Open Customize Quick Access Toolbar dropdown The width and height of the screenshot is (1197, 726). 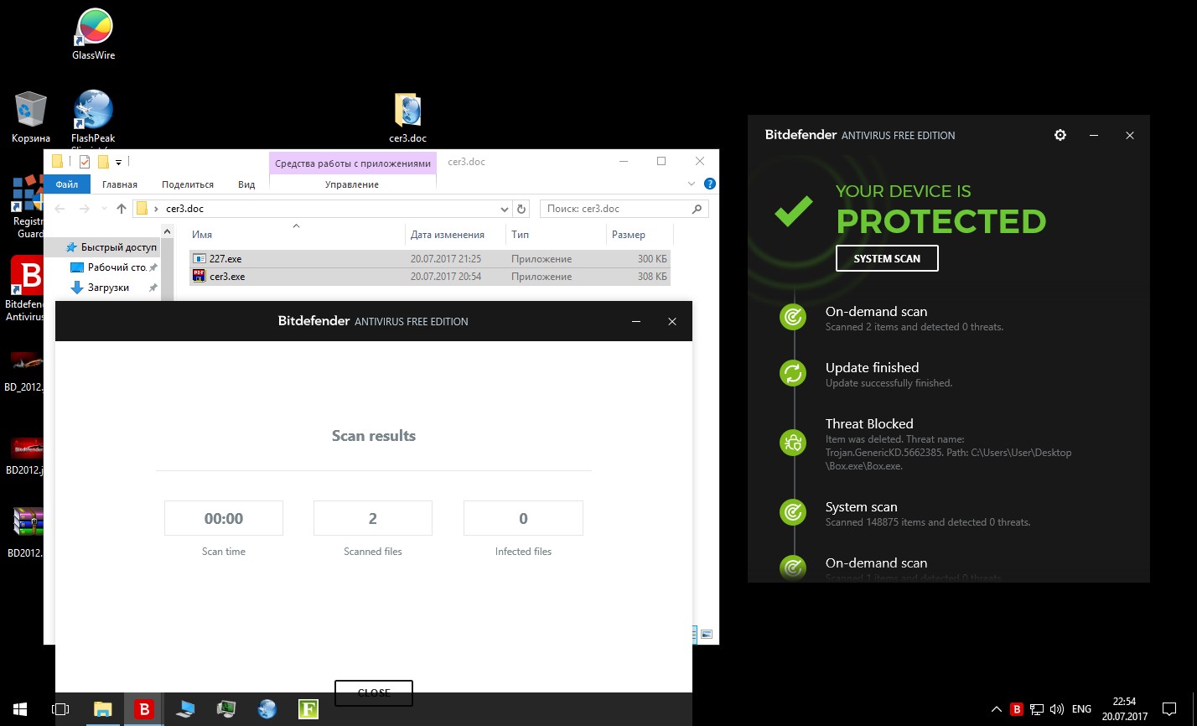[x=119, y=162]
